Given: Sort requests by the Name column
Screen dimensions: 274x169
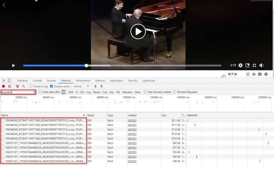Looking at the screenshot, I should click(43, 115).
